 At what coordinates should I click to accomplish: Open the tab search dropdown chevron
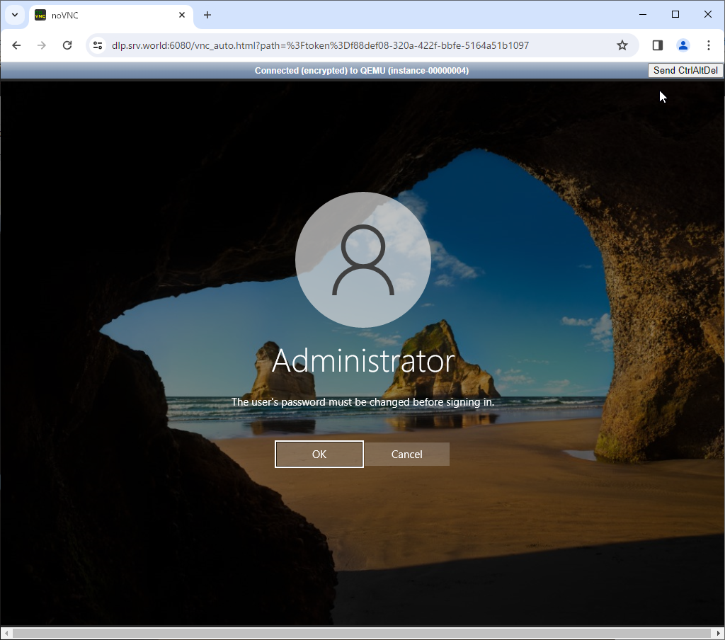pyautogui.click(x=14, y=15)
